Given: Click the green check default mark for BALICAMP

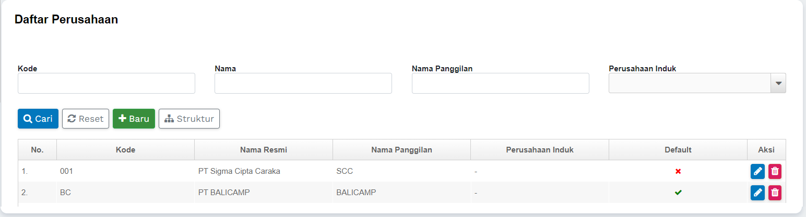Looking at the screenshot, I should (678, 193).
